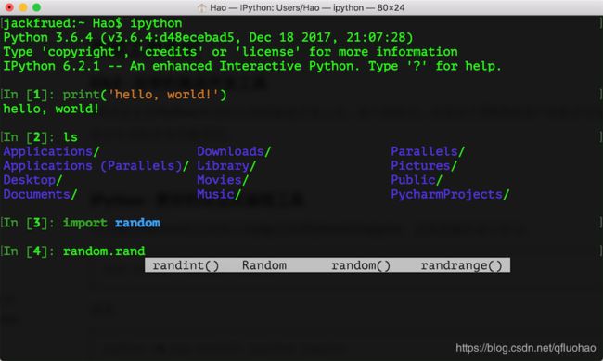Click the red close window button
The image size is (603, 361).
pos(9,7)
